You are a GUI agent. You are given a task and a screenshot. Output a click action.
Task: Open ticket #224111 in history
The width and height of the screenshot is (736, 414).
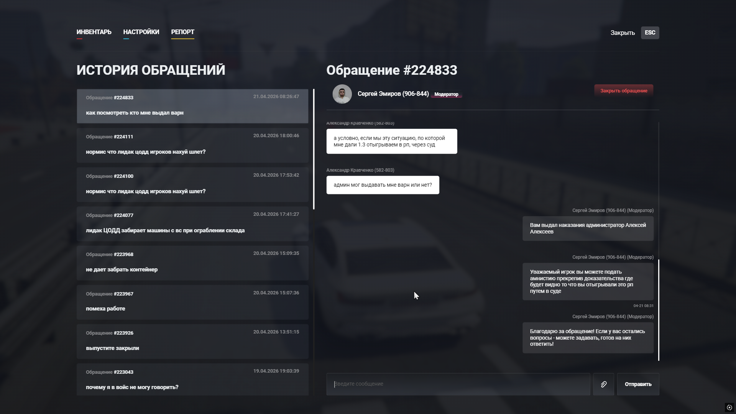coord(192,145)
